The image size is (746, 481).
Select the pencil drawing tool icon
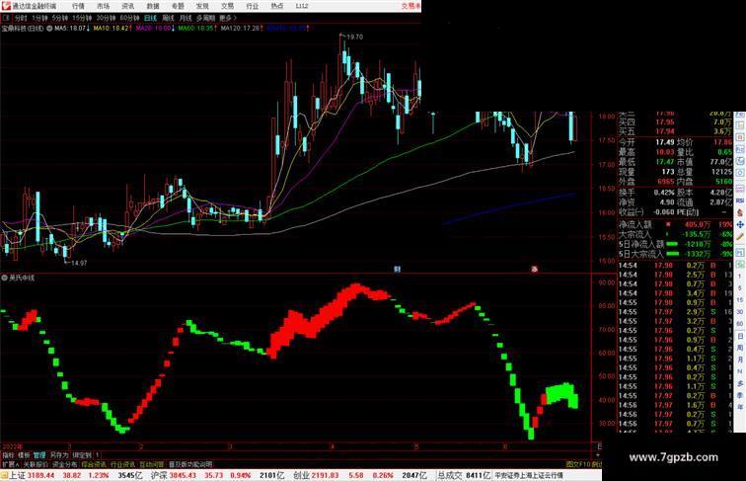[740, 236]
